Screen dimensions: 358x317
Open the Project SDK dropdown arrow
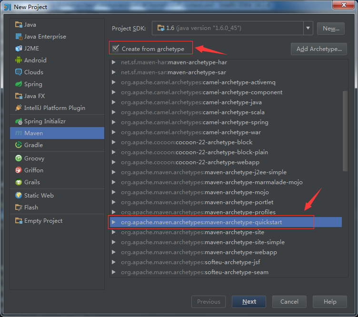pos(308,28)
